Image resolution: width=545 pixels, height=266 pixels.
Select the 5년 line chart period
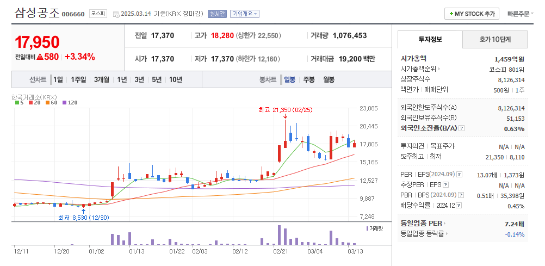(157, 79)
